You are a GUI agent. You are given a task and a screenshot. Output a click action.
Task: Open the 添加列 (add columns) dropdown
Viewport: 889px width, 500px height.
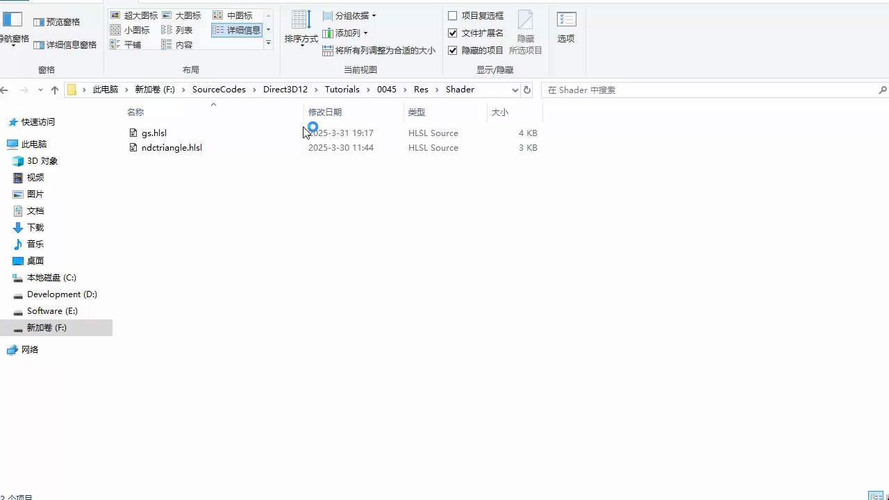[x=346, y=33]
